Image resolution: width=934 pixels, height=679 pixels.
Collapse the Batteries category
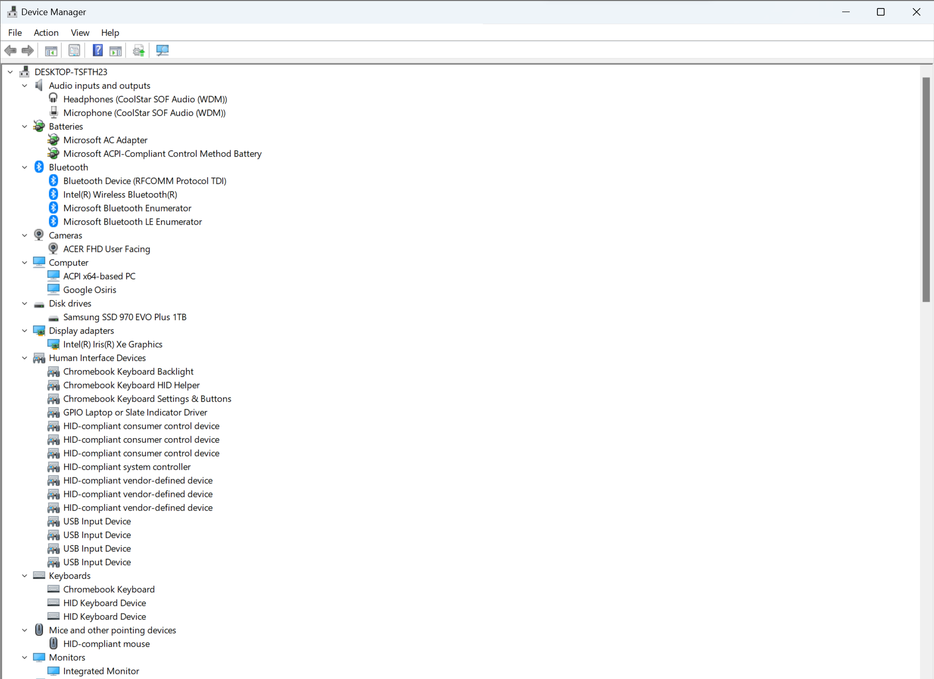(25, 127)
